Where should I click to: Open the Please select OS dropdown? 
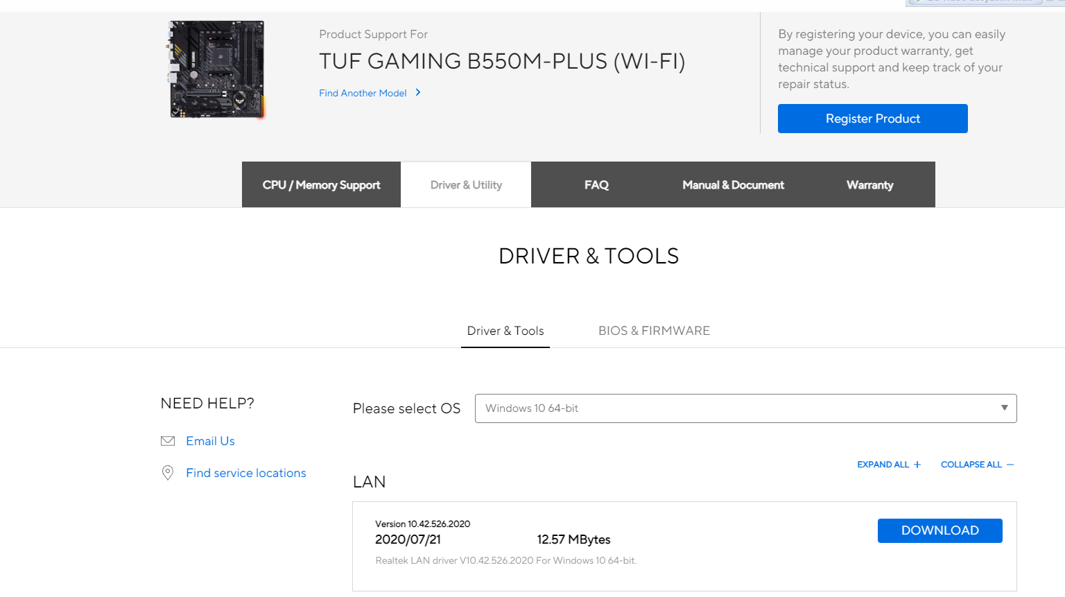coord(745,408)
